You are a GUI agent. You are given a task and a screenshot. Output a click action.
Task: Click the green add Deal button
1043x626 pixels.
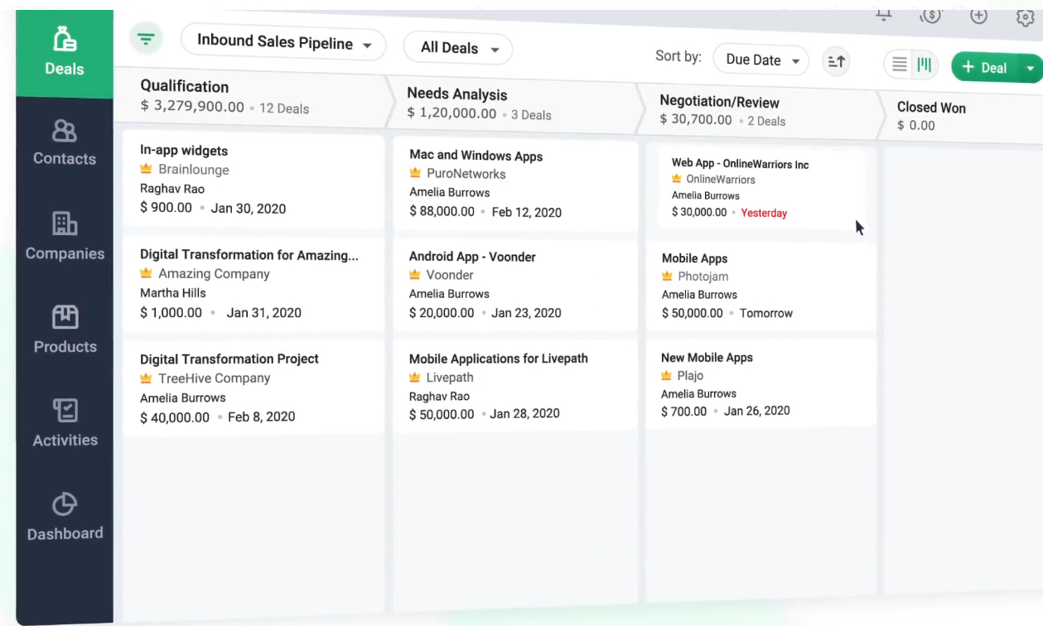coord(984,68)
